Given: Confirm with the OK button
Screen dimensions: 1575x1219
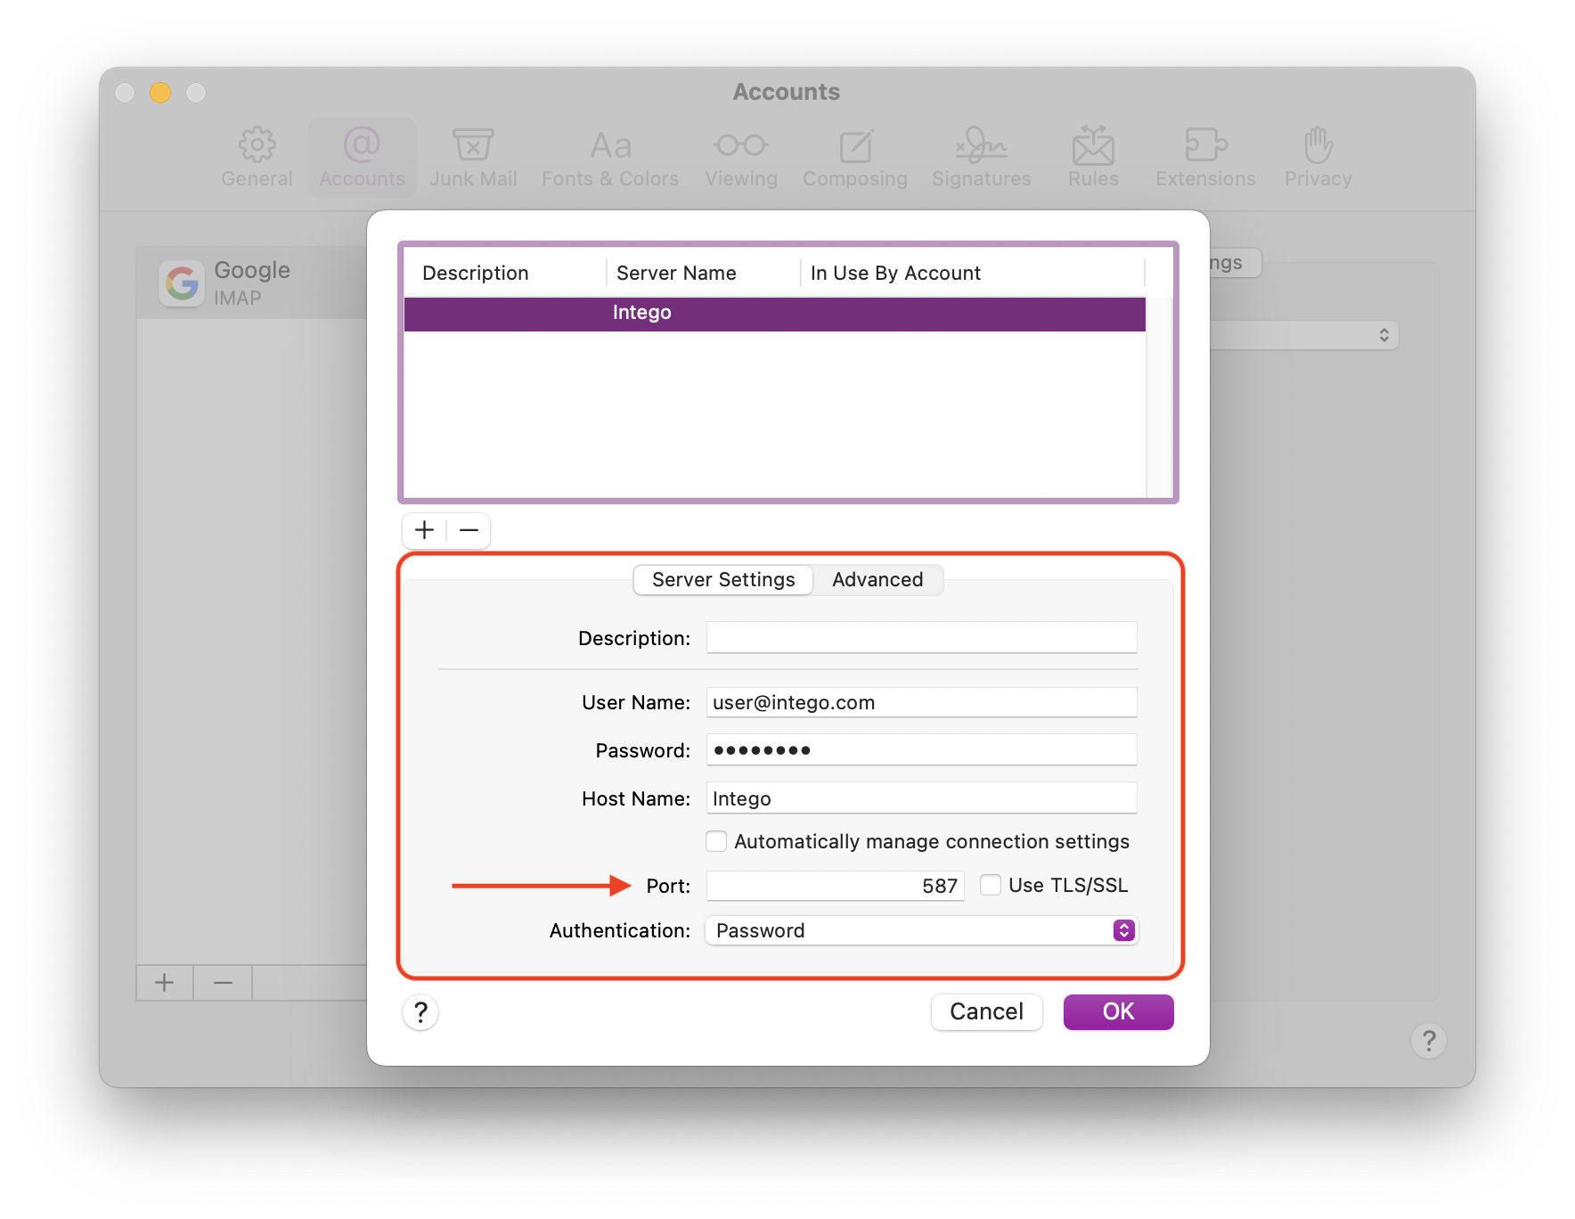Looking at the screenshot, I should click(1118, 1011).
